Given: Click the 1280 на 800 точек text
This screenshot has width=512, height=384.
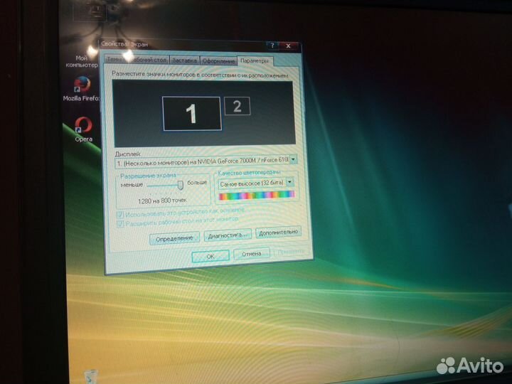Looking at the screenshot, I should coord(162,201).
